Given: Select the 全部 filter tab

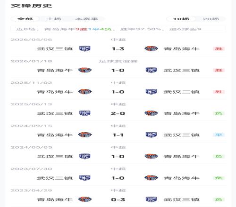Looking at the screenshot, I should (x=25, y=19).
